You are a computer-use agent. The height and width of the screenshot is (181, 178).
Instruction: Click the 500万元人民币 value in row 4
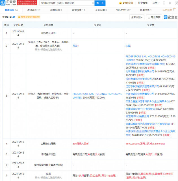point(81,144)
